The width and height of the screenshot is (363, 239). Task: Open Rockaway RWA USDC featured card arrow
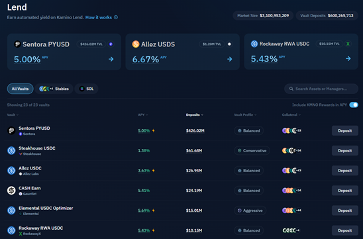[x=348, y=58]
